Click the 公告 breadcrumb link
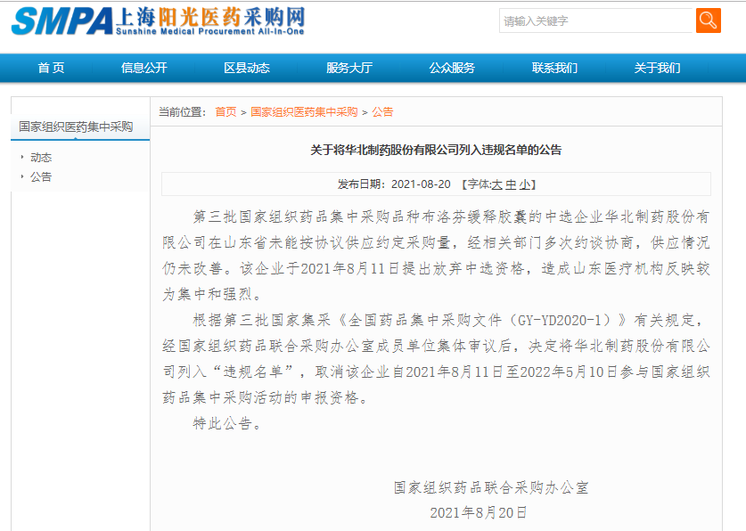 382,111
